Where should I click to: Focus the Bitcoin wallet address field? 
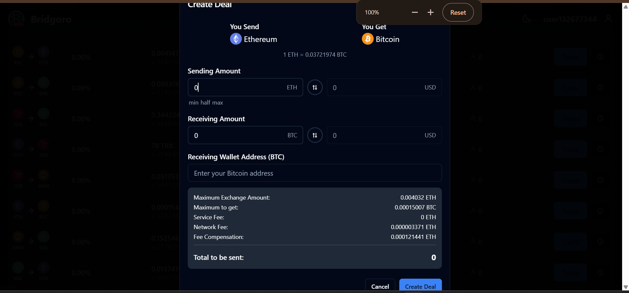point(315,173)
